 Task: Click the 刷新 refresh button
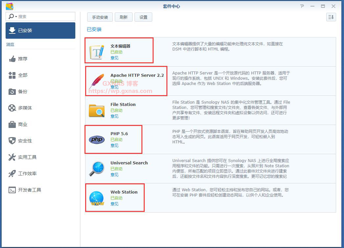point(124,17)
